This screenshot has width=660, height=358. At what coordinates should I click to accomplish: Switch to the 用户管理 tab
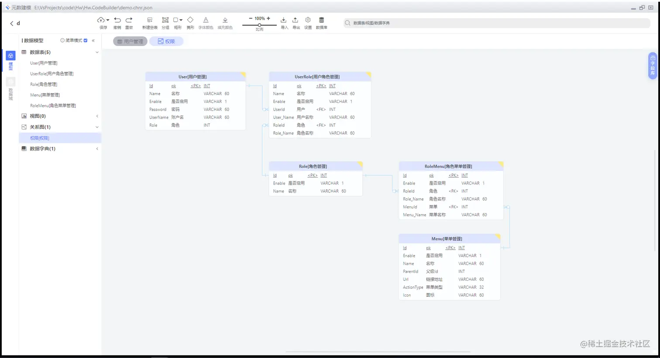[130, 41]
